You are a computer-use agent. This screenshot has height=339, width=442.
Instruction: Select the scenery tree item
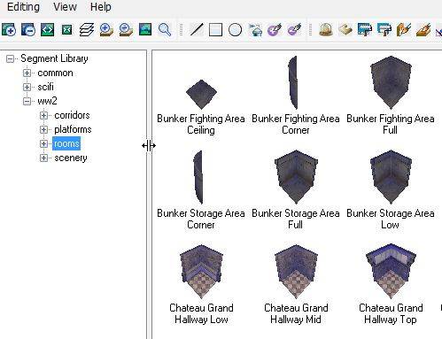[71, 158]
